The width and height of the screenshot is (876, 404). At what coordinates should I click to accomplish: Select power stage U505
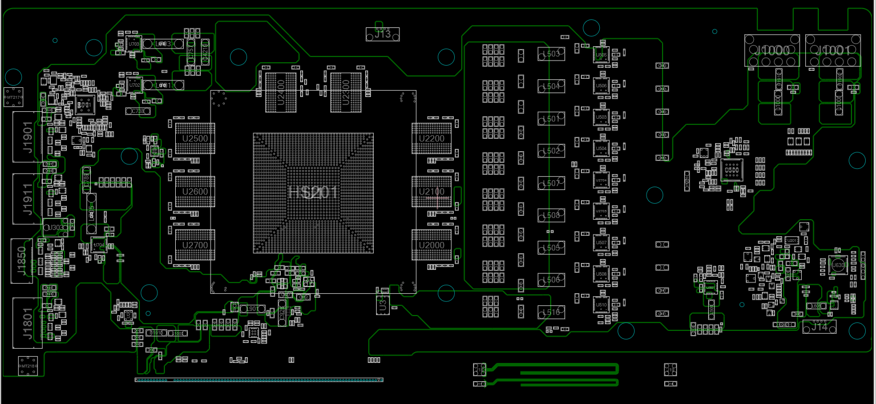(x=601, y=55)
